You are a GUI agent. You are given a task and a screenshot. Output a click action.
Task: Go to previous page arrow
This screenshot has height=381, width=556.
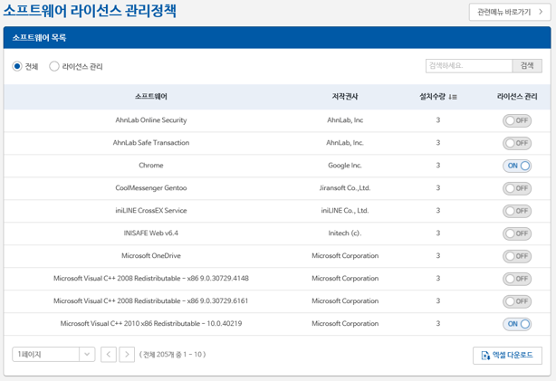pos(109,355)
